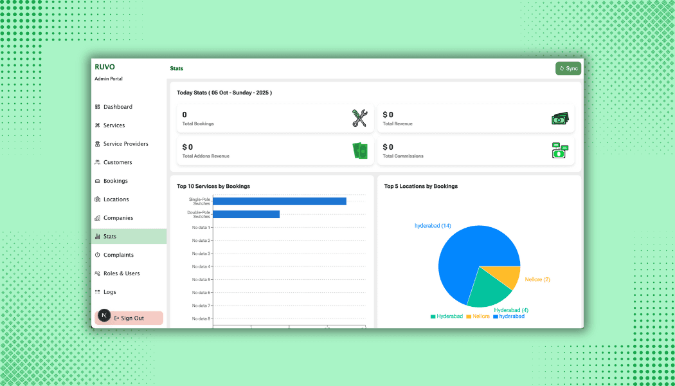
Task: Click the Service Providers sidebar icon
Action: (x=98, y=144)
